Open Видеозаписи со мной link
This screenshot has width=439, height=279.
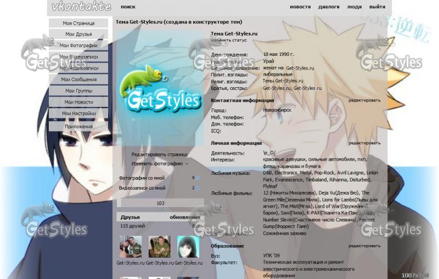click(x=142, y=188)
